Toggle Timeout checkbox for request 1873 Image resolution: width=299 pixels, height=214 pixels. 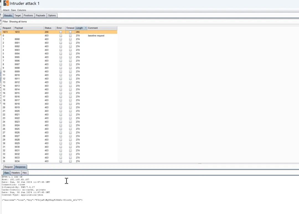(x=70, y=32)
